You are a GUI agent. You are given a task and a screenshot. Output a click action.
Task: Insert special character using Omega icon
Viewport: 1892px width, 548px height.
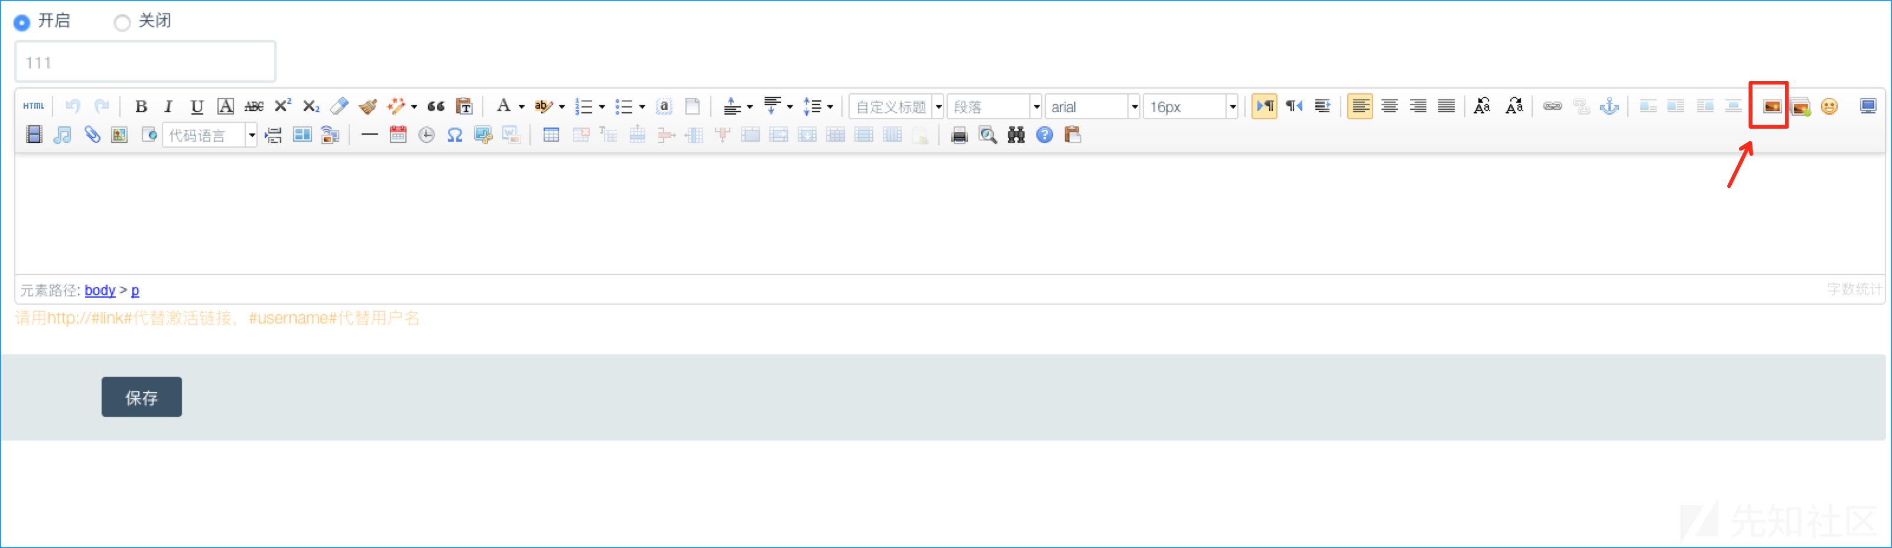point(454,135)
